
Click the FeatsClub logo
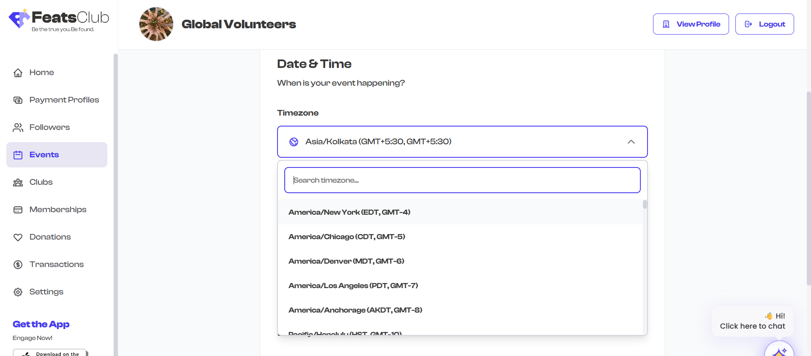[59, 20]
